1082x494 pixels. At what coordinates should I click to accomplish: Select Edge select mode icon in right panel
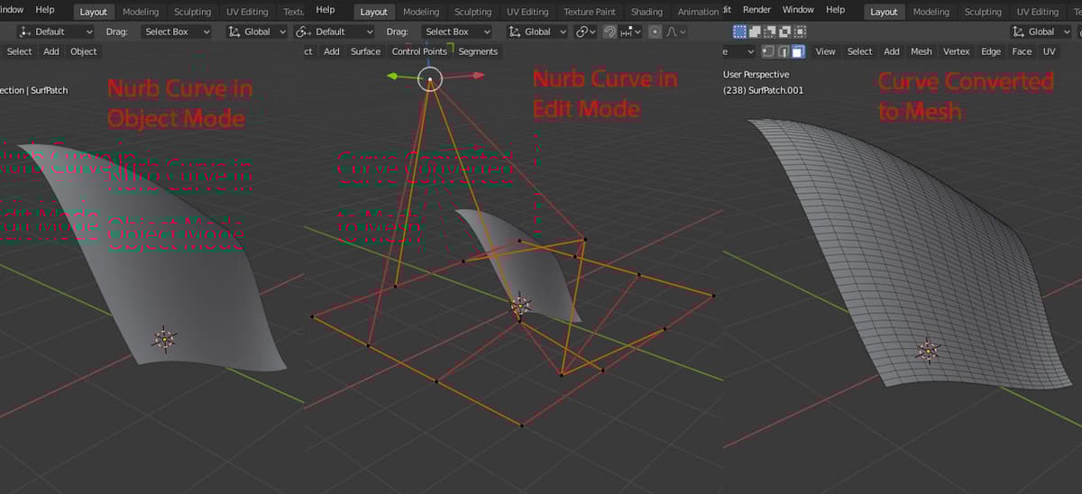784,51
